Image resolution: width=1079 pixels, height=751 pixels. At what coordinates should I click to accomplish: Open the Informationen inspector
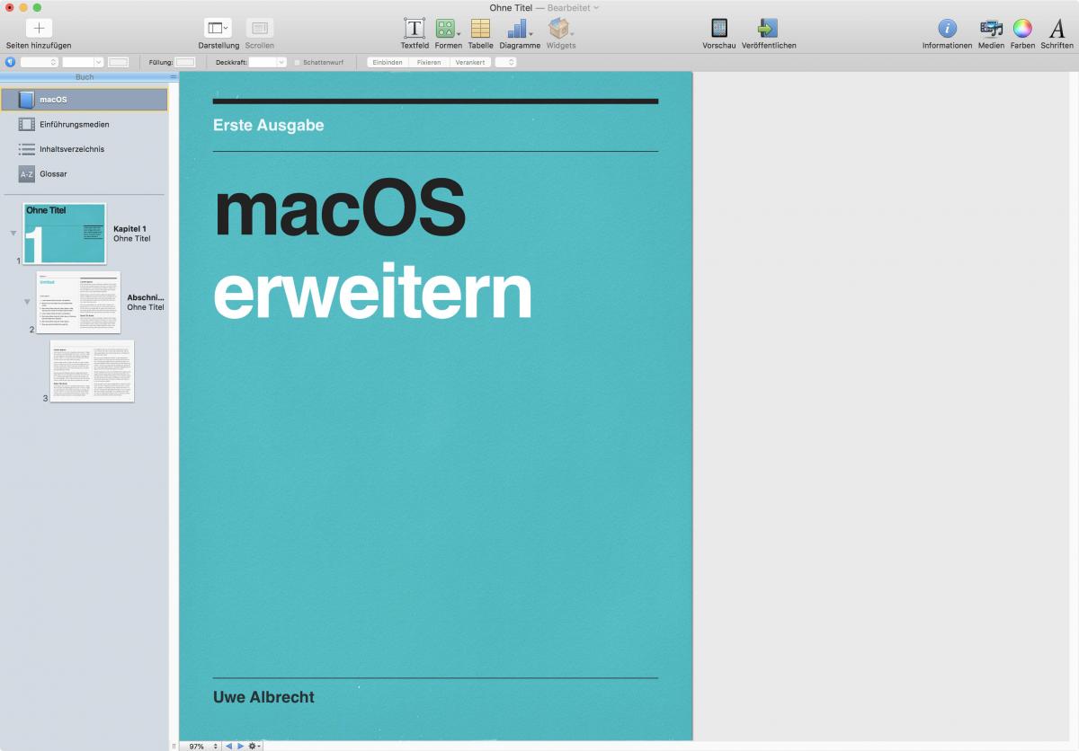947,28
